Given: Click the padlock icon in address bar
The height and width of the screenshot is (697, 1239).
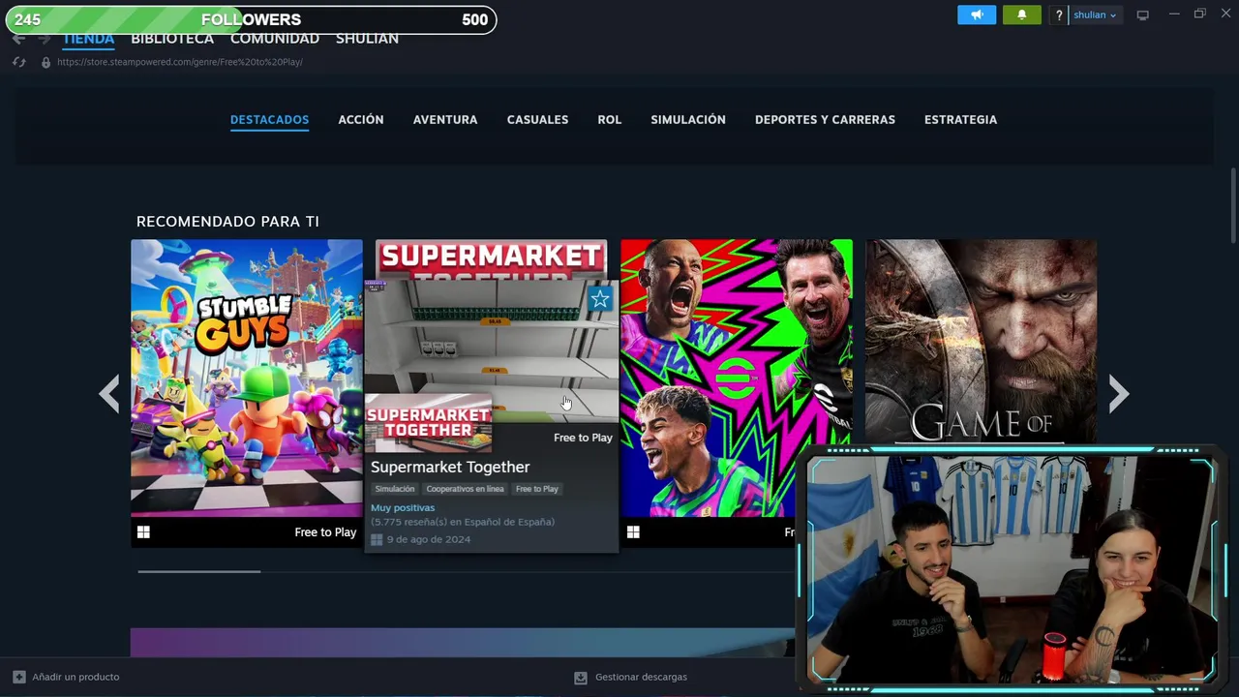Looking at the screenshot, I should pyautogui.click(x=45, y=62).
